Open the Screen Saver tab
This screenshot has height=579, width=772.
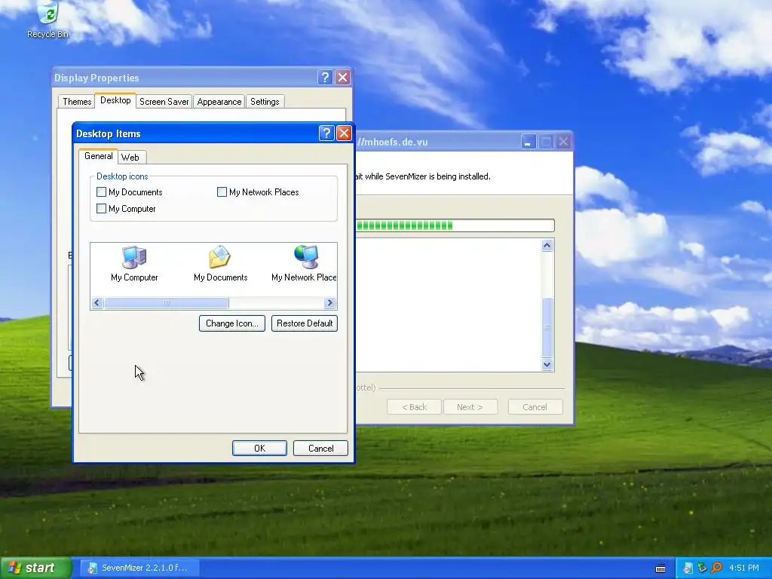click(164, 102)
